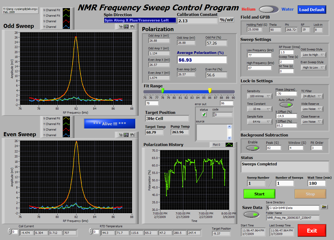Click the Alive !!! indicator button
The image size is (334, 240).
pos(110,124)
